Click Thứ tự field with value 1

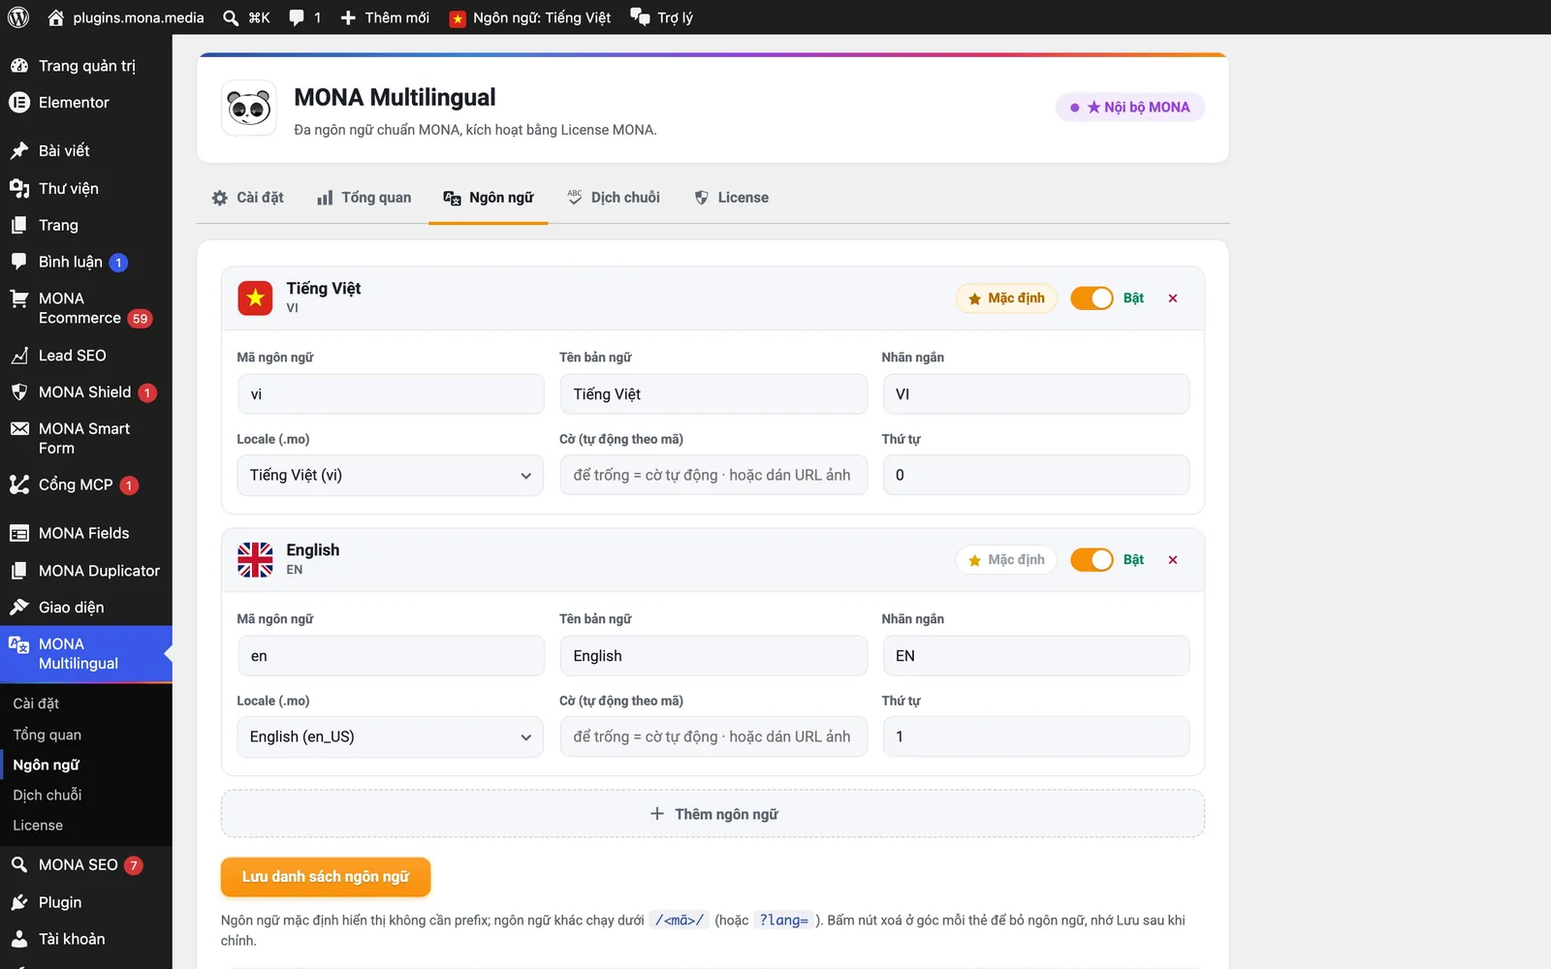coord(1036,736)
